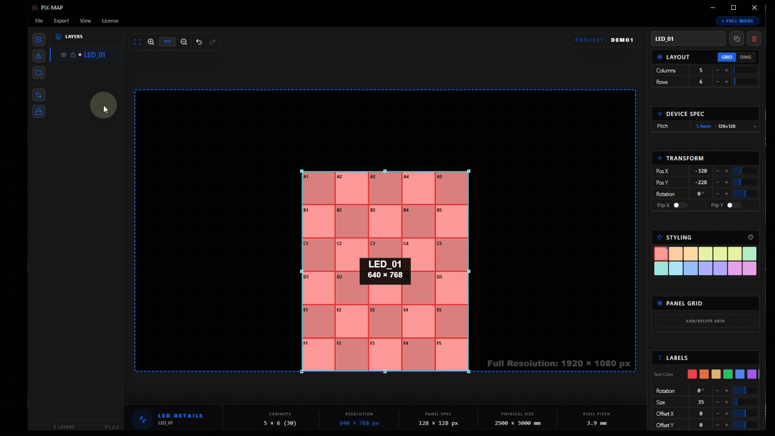The width and height of the screenshot is (775, 436).
Task: Click the crop canvas icon in sidebar
Action: pyautogui.click(x=38, y=95)
